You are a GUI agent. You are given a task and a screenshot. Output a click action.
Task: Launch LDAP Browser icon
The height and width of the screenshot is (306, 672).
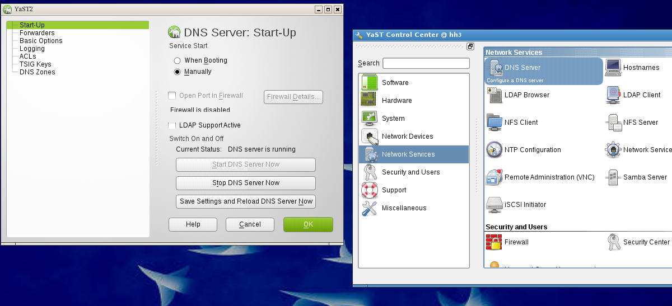pos(495,95)
